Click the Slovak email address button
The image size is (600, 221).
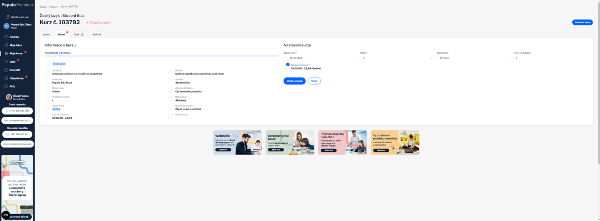17,144
